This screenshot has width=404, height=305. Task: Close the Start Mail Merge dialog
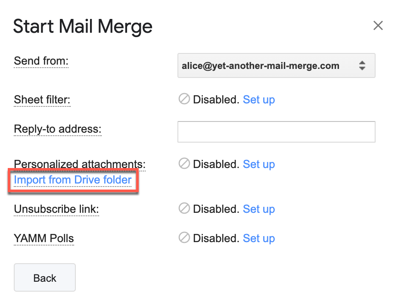(x=378, y=26)
